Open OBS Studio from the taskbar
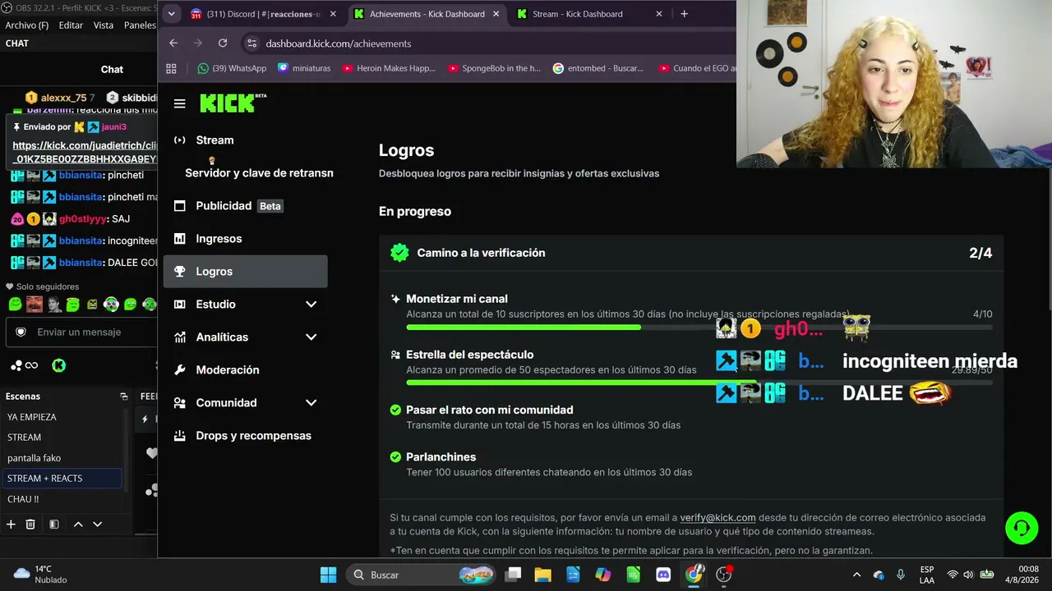This screenshot has width=1052, height=591. [x=724, y=575]
